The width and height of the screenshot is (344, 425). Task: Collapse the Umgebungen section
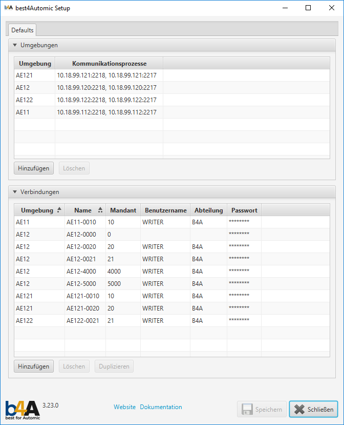click(15, 45)
